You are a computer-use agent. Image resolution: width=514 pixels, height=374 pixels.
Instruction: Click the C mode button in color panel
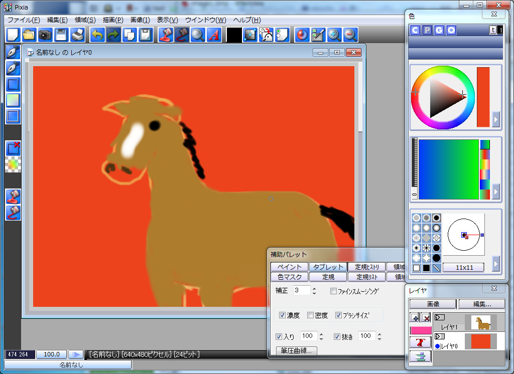(415, 30)
